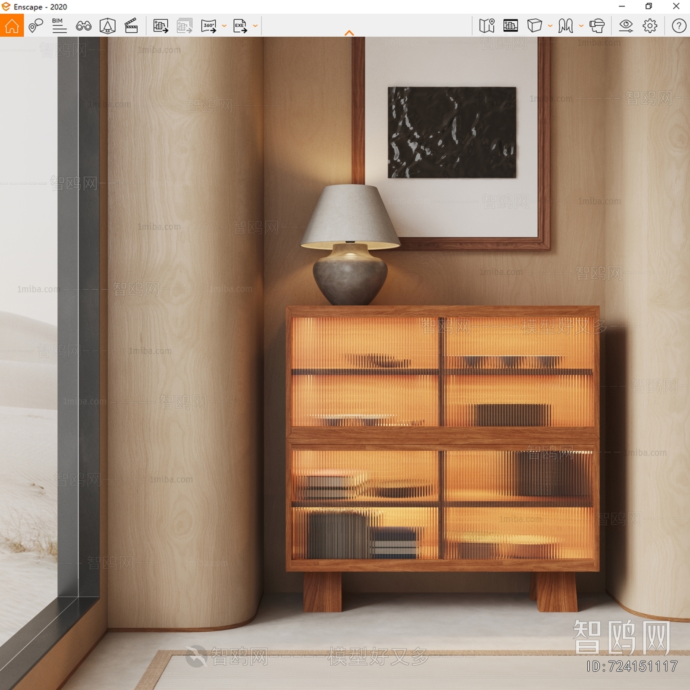Click the Batch rendering icon
This screenshot has width=690, height=690.
[x=185, y=26]
